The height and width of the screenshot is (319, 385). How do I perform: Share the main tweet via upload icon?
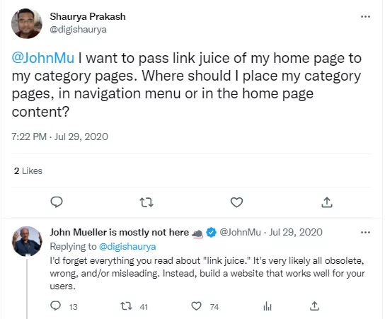point(327,202)
